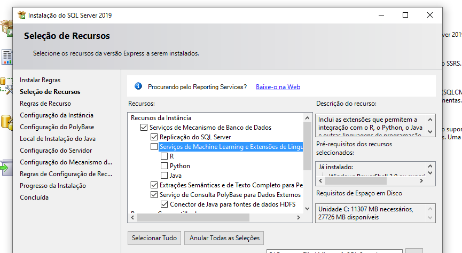Uncheck Replicação do SQL Server
This screenshot has height=253, width=462.
click(x=154, y=137)
